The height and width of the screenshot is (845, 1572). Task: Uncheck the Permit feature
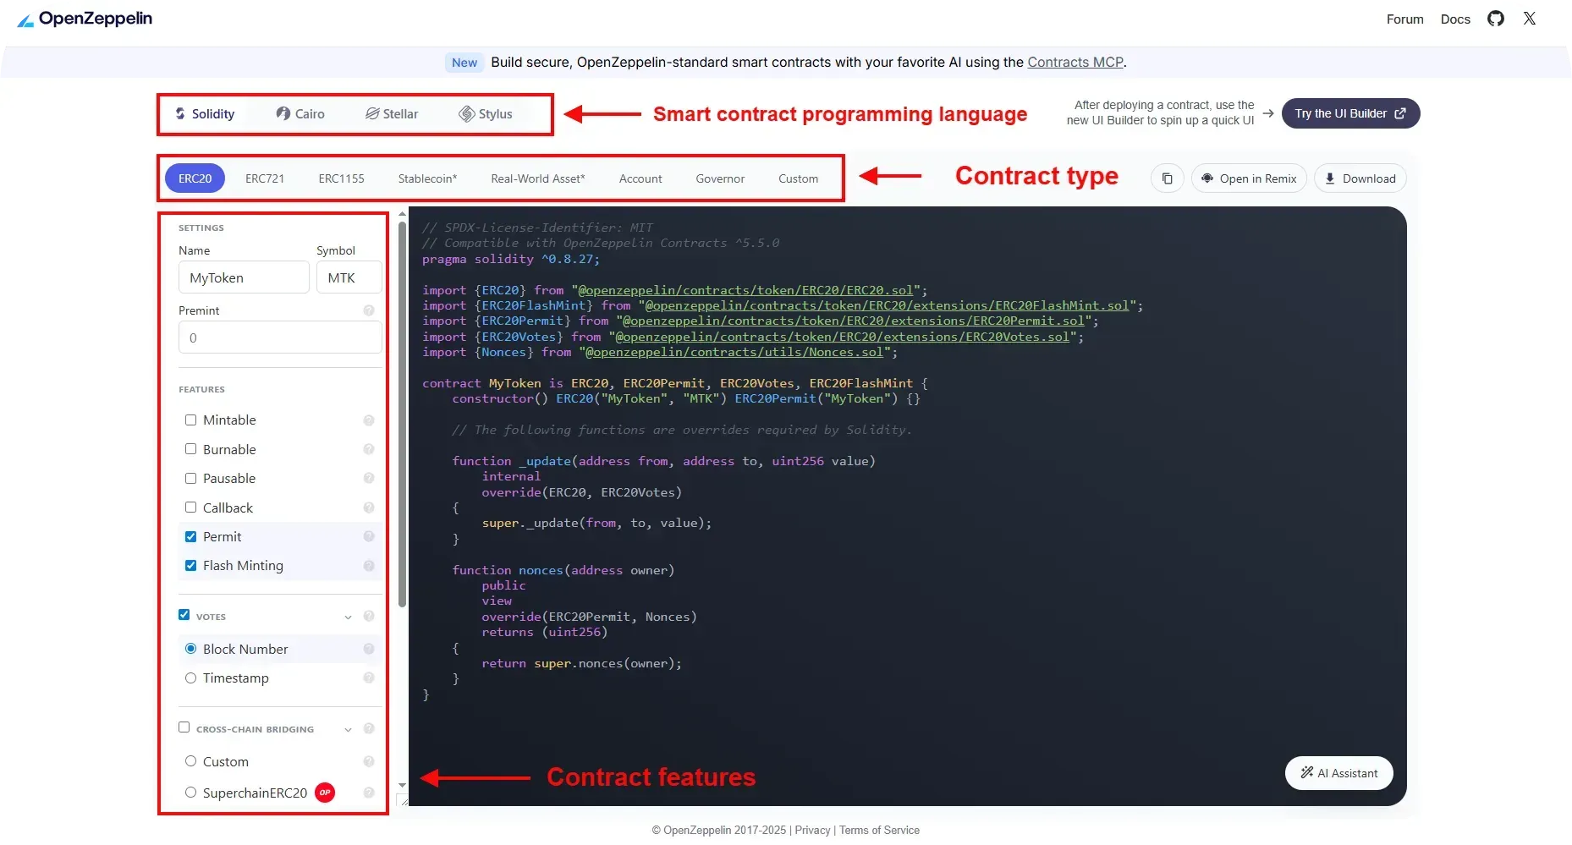(x=191, y=537)
